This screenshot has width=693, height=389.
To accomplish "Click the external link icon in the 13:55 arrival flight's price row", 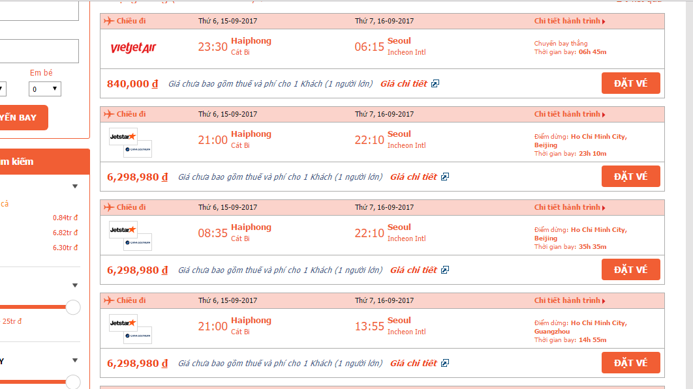I will pos(445,363).
